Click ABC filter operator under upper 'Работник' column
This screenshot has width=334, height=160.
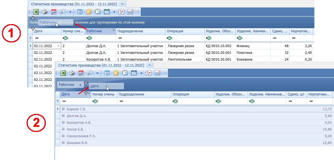pyautogui.click(x=89, y=38)
